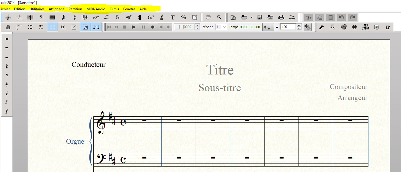Viewport: 401px width, 172px height.
Task: Open the MIDI/Audio menu
Action: (96, 9)
